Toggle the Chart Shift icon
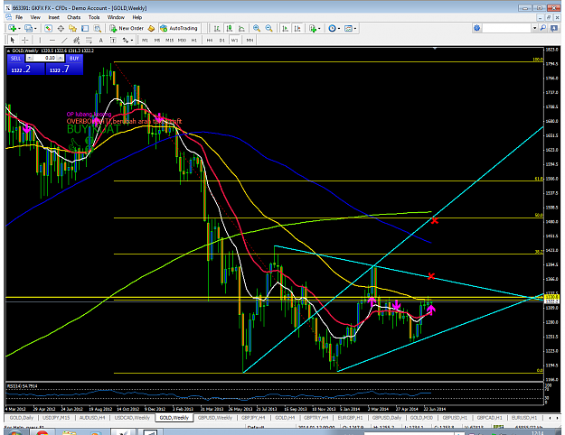This screenshot has height=435, width=565. (x=297, y=28)
